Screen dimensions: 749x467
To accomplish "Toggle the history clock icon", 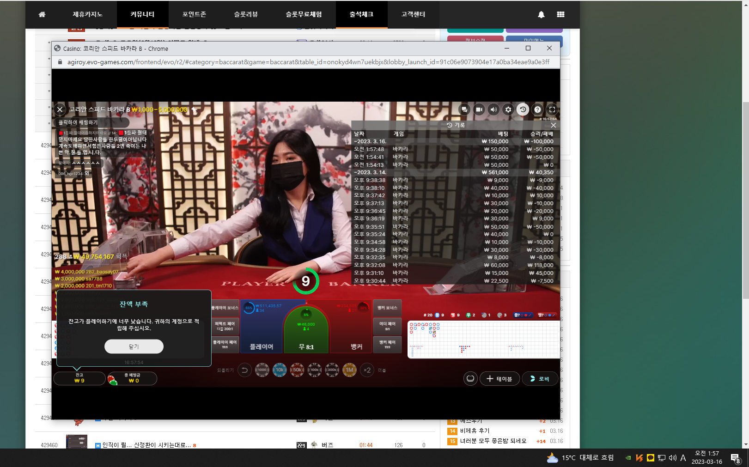I will 523,109.
